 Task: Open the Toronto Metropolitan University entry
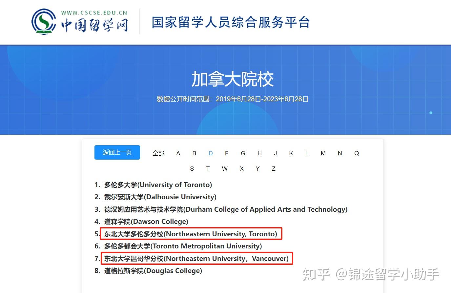click(182, 246)
